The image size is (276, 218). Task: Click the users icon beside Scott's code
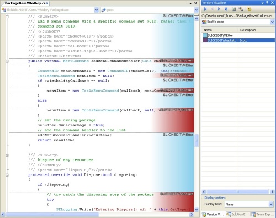pyautogui.click(x=204, y=22)
